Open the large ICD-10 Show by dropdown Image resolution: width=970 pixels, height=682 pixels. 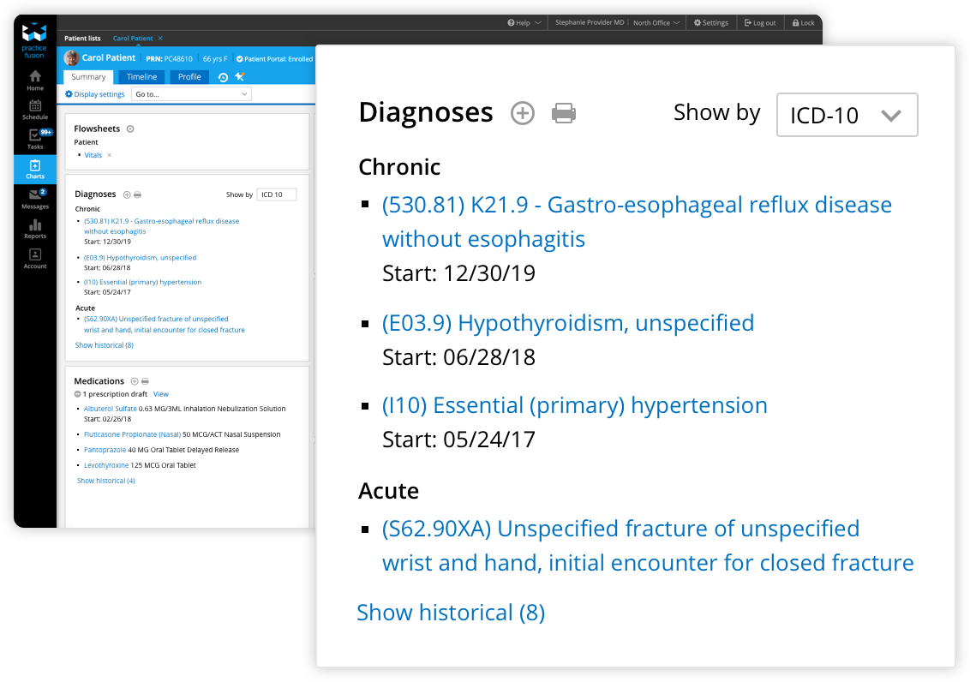pos(847,115)
